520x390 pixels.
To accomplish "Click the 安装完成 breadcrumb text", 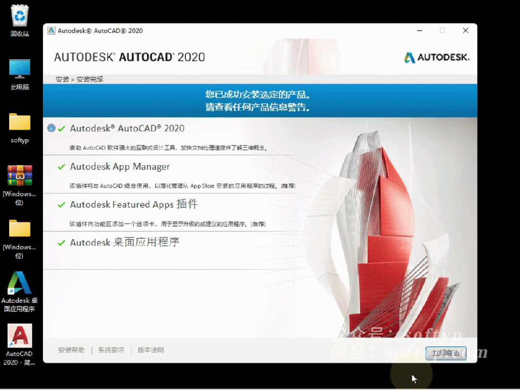I will pyautogui.click(x=90, y=79).
